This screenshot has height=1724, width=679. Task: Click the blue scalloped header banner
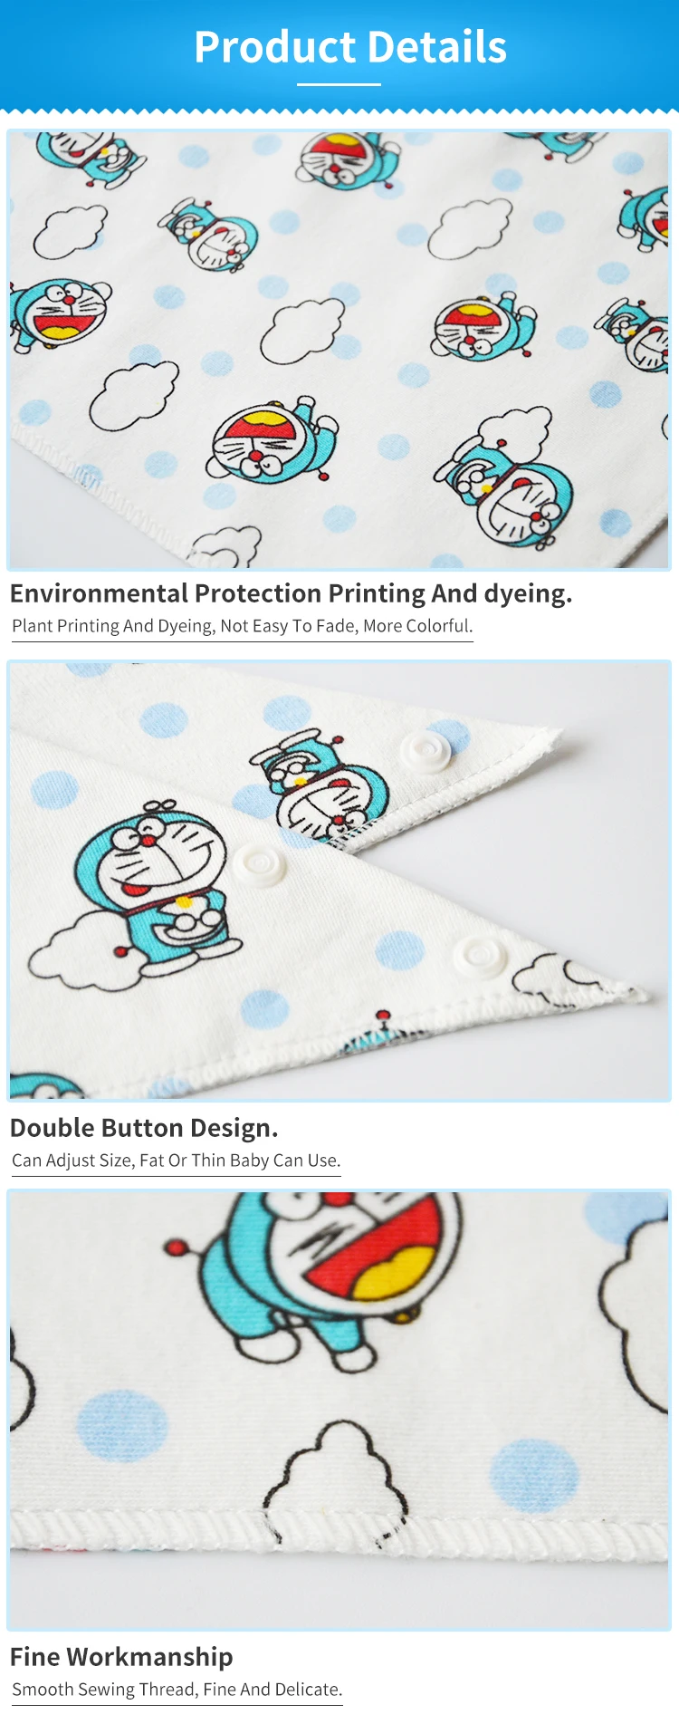pos(339,56)
